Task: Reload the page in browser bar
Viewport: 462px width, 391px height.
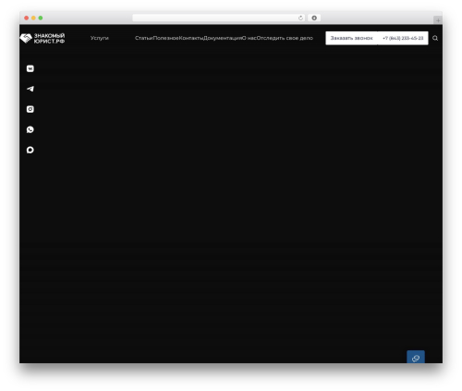Action: [x=300, y=18]
